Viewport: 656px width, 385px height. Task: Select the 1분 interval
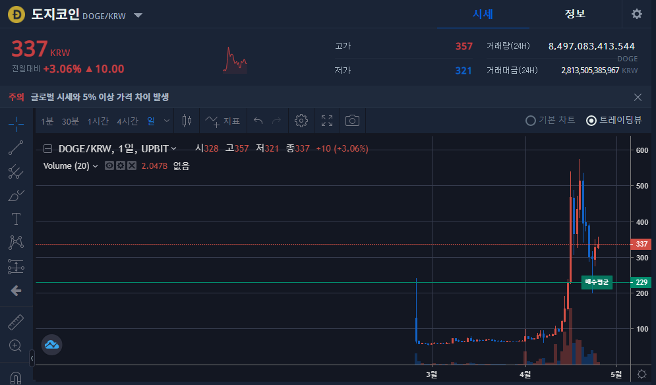tap(47, 121)
